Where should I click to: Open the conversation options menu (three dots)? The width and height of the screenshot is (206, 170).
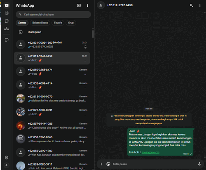tap(200, 5)
